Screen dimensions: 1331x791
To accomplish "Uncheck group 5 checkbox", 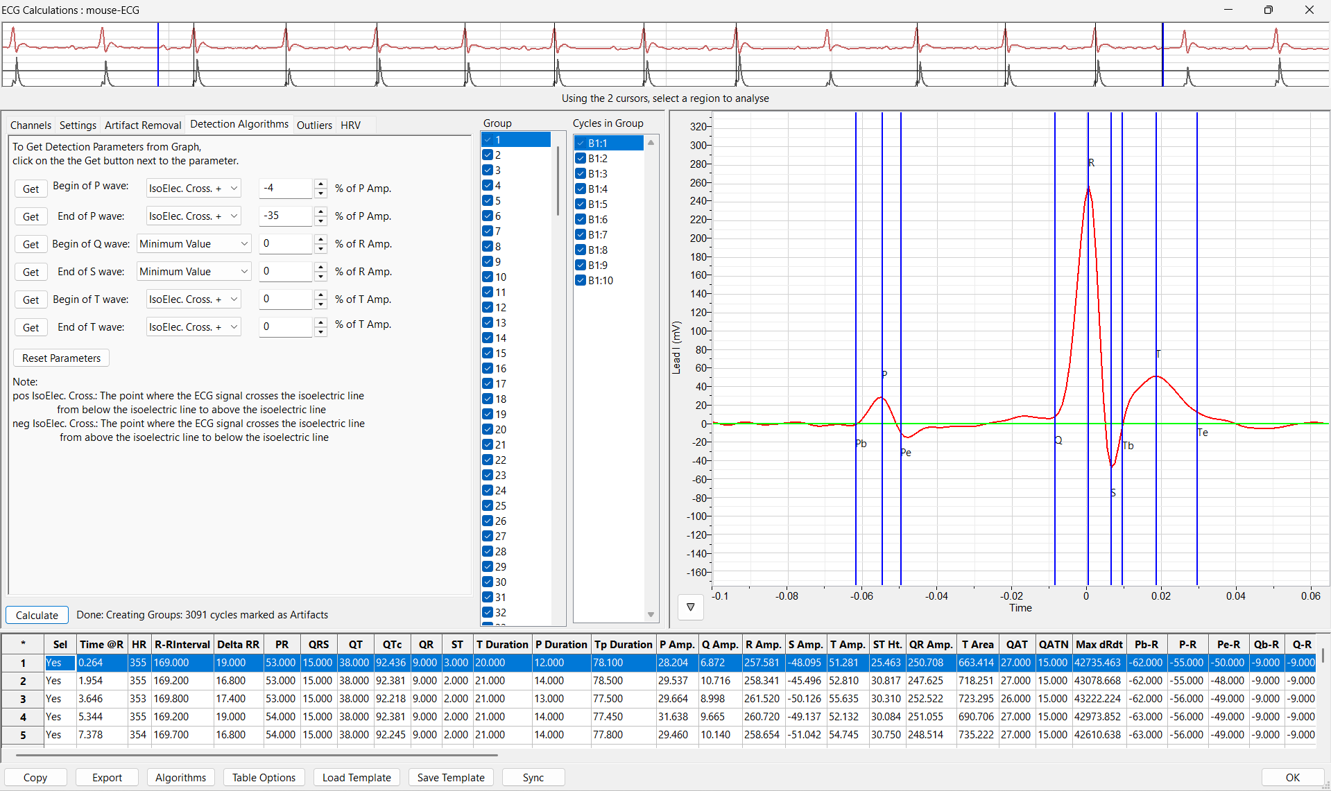I will coord(488,201).
